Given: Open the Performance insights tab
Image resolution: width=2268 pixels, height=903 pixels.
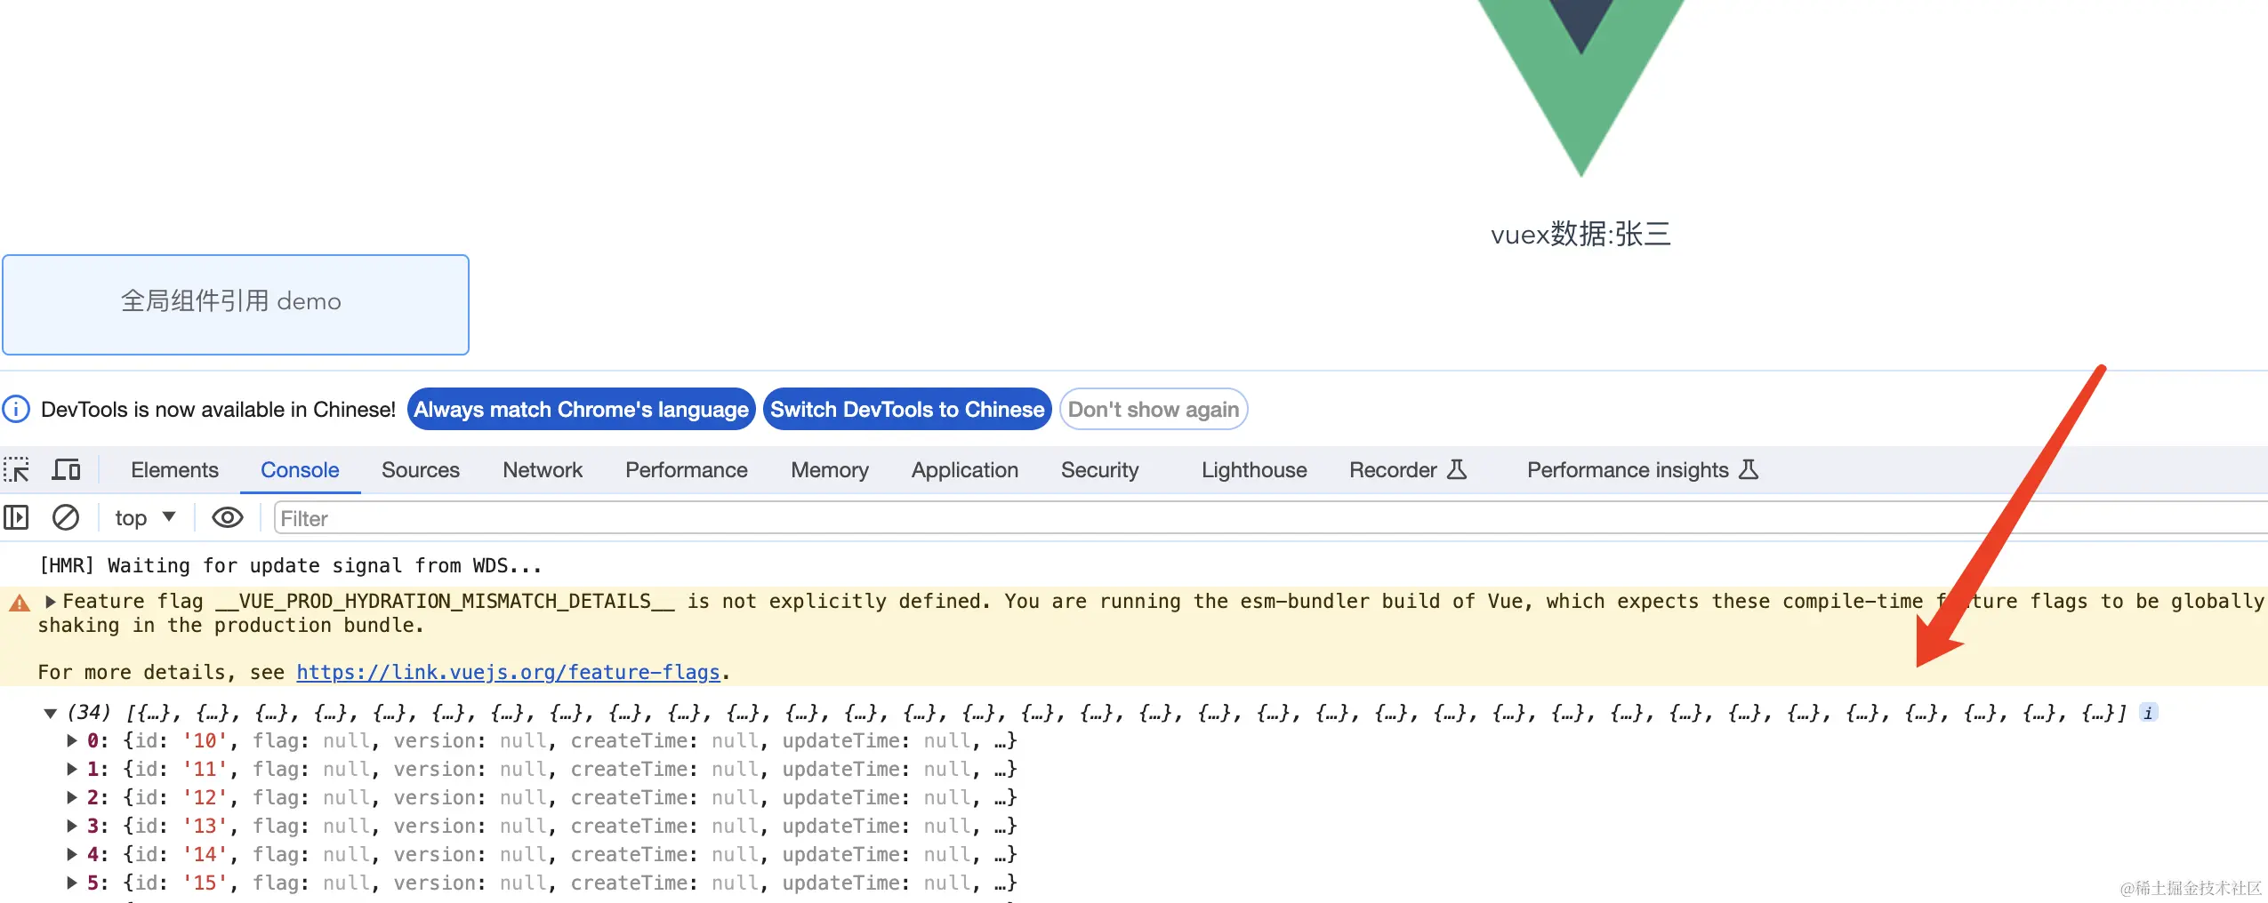Looking at the screenshot, I should coord(1628,469).
